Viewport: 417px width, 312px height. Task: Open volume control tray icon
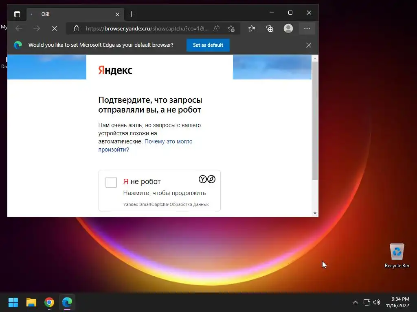coord(377,302)
